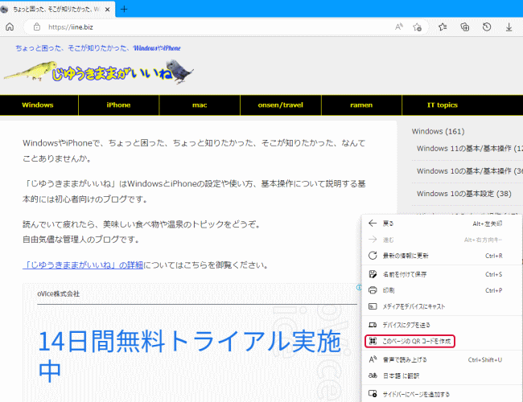Open the Windows (161) category link

tap(438, 131)
